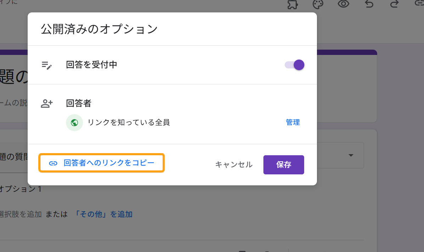The height and width of the screenshot is (252, 424).
Task: Click the link icon in top toolbar
Action: (x=419, y=4)
